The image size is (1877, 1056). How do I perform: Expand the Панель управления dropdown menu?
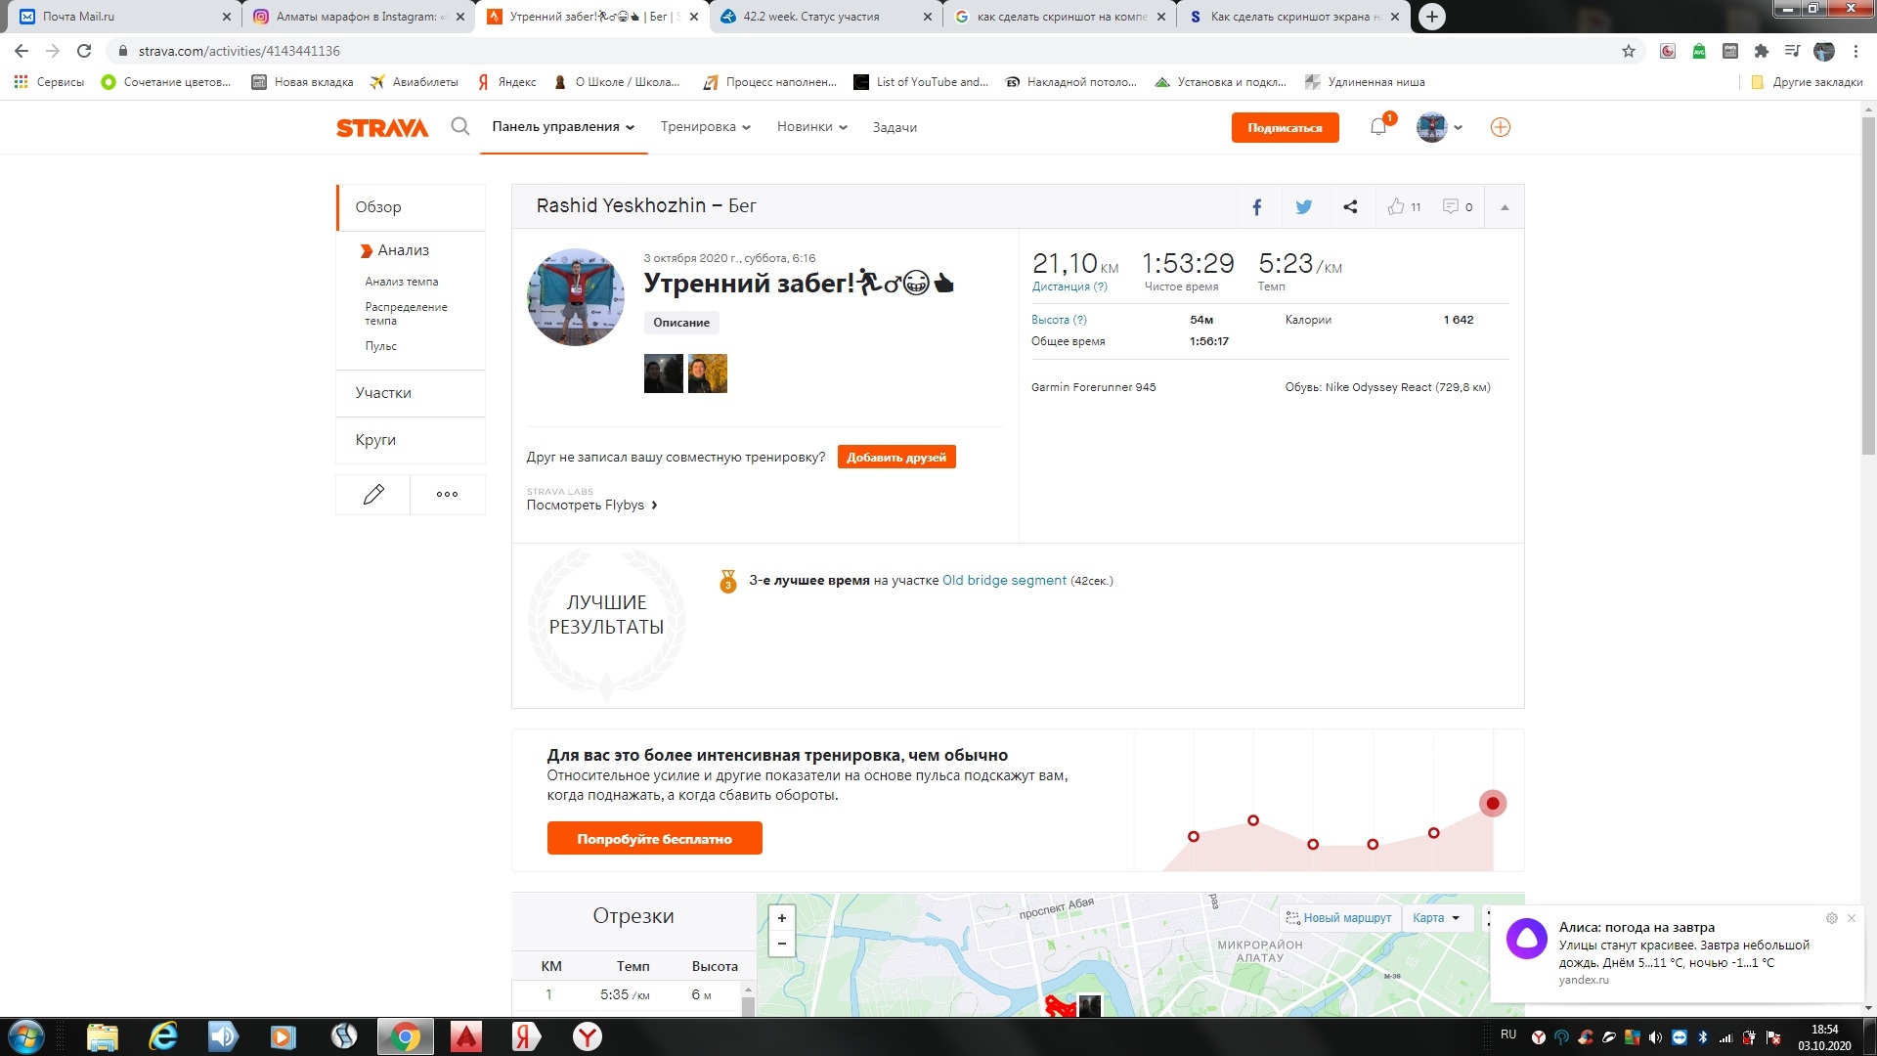(563, 127)
